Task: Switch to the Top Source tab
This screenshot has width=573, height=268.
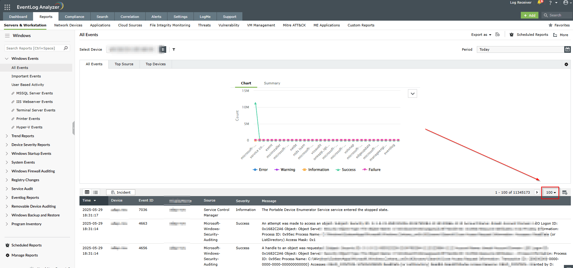Action: point(124,64)
